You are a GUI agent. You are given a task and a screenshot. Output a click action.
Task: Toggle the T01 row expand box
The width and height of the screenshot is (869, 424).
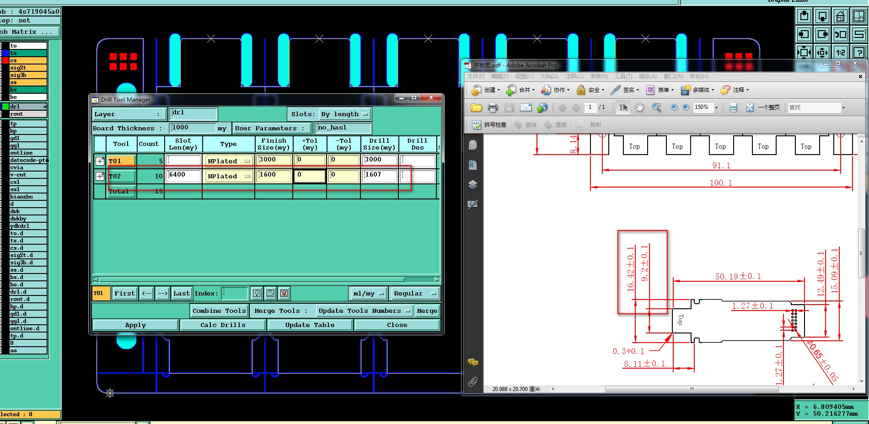coord(100,161)
